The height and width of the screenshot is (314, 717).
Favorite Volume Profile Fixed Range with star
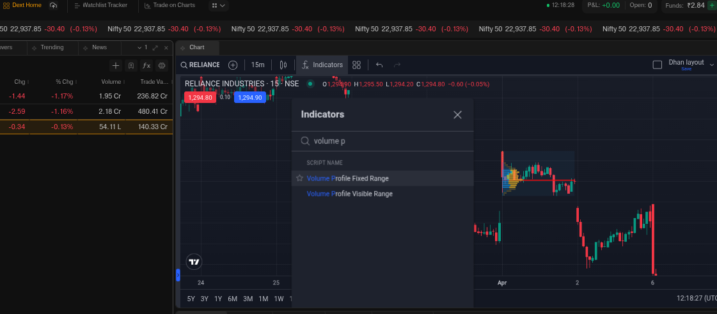[x=299, y=178]
